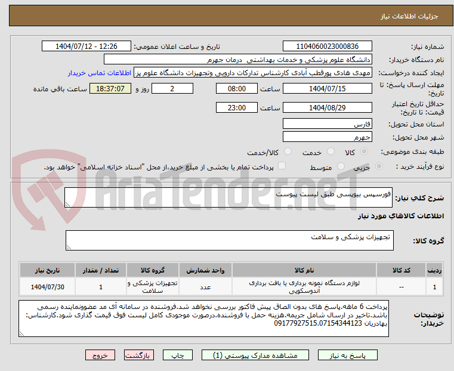Click the price validity date 1404/08/29
The width and height of the screenshot is (454, 371).
coord(327,107)
